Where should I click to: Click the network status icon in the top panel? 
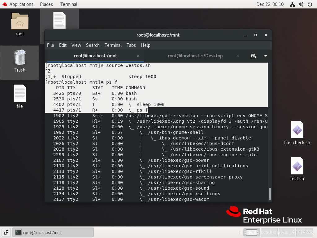[x=292, y=4]
